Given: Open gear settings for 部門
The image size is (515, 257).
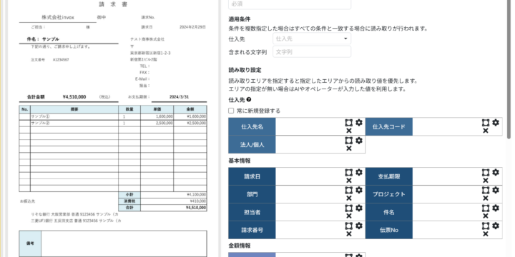Looking at the screenshot, I should tap(359, 190).
